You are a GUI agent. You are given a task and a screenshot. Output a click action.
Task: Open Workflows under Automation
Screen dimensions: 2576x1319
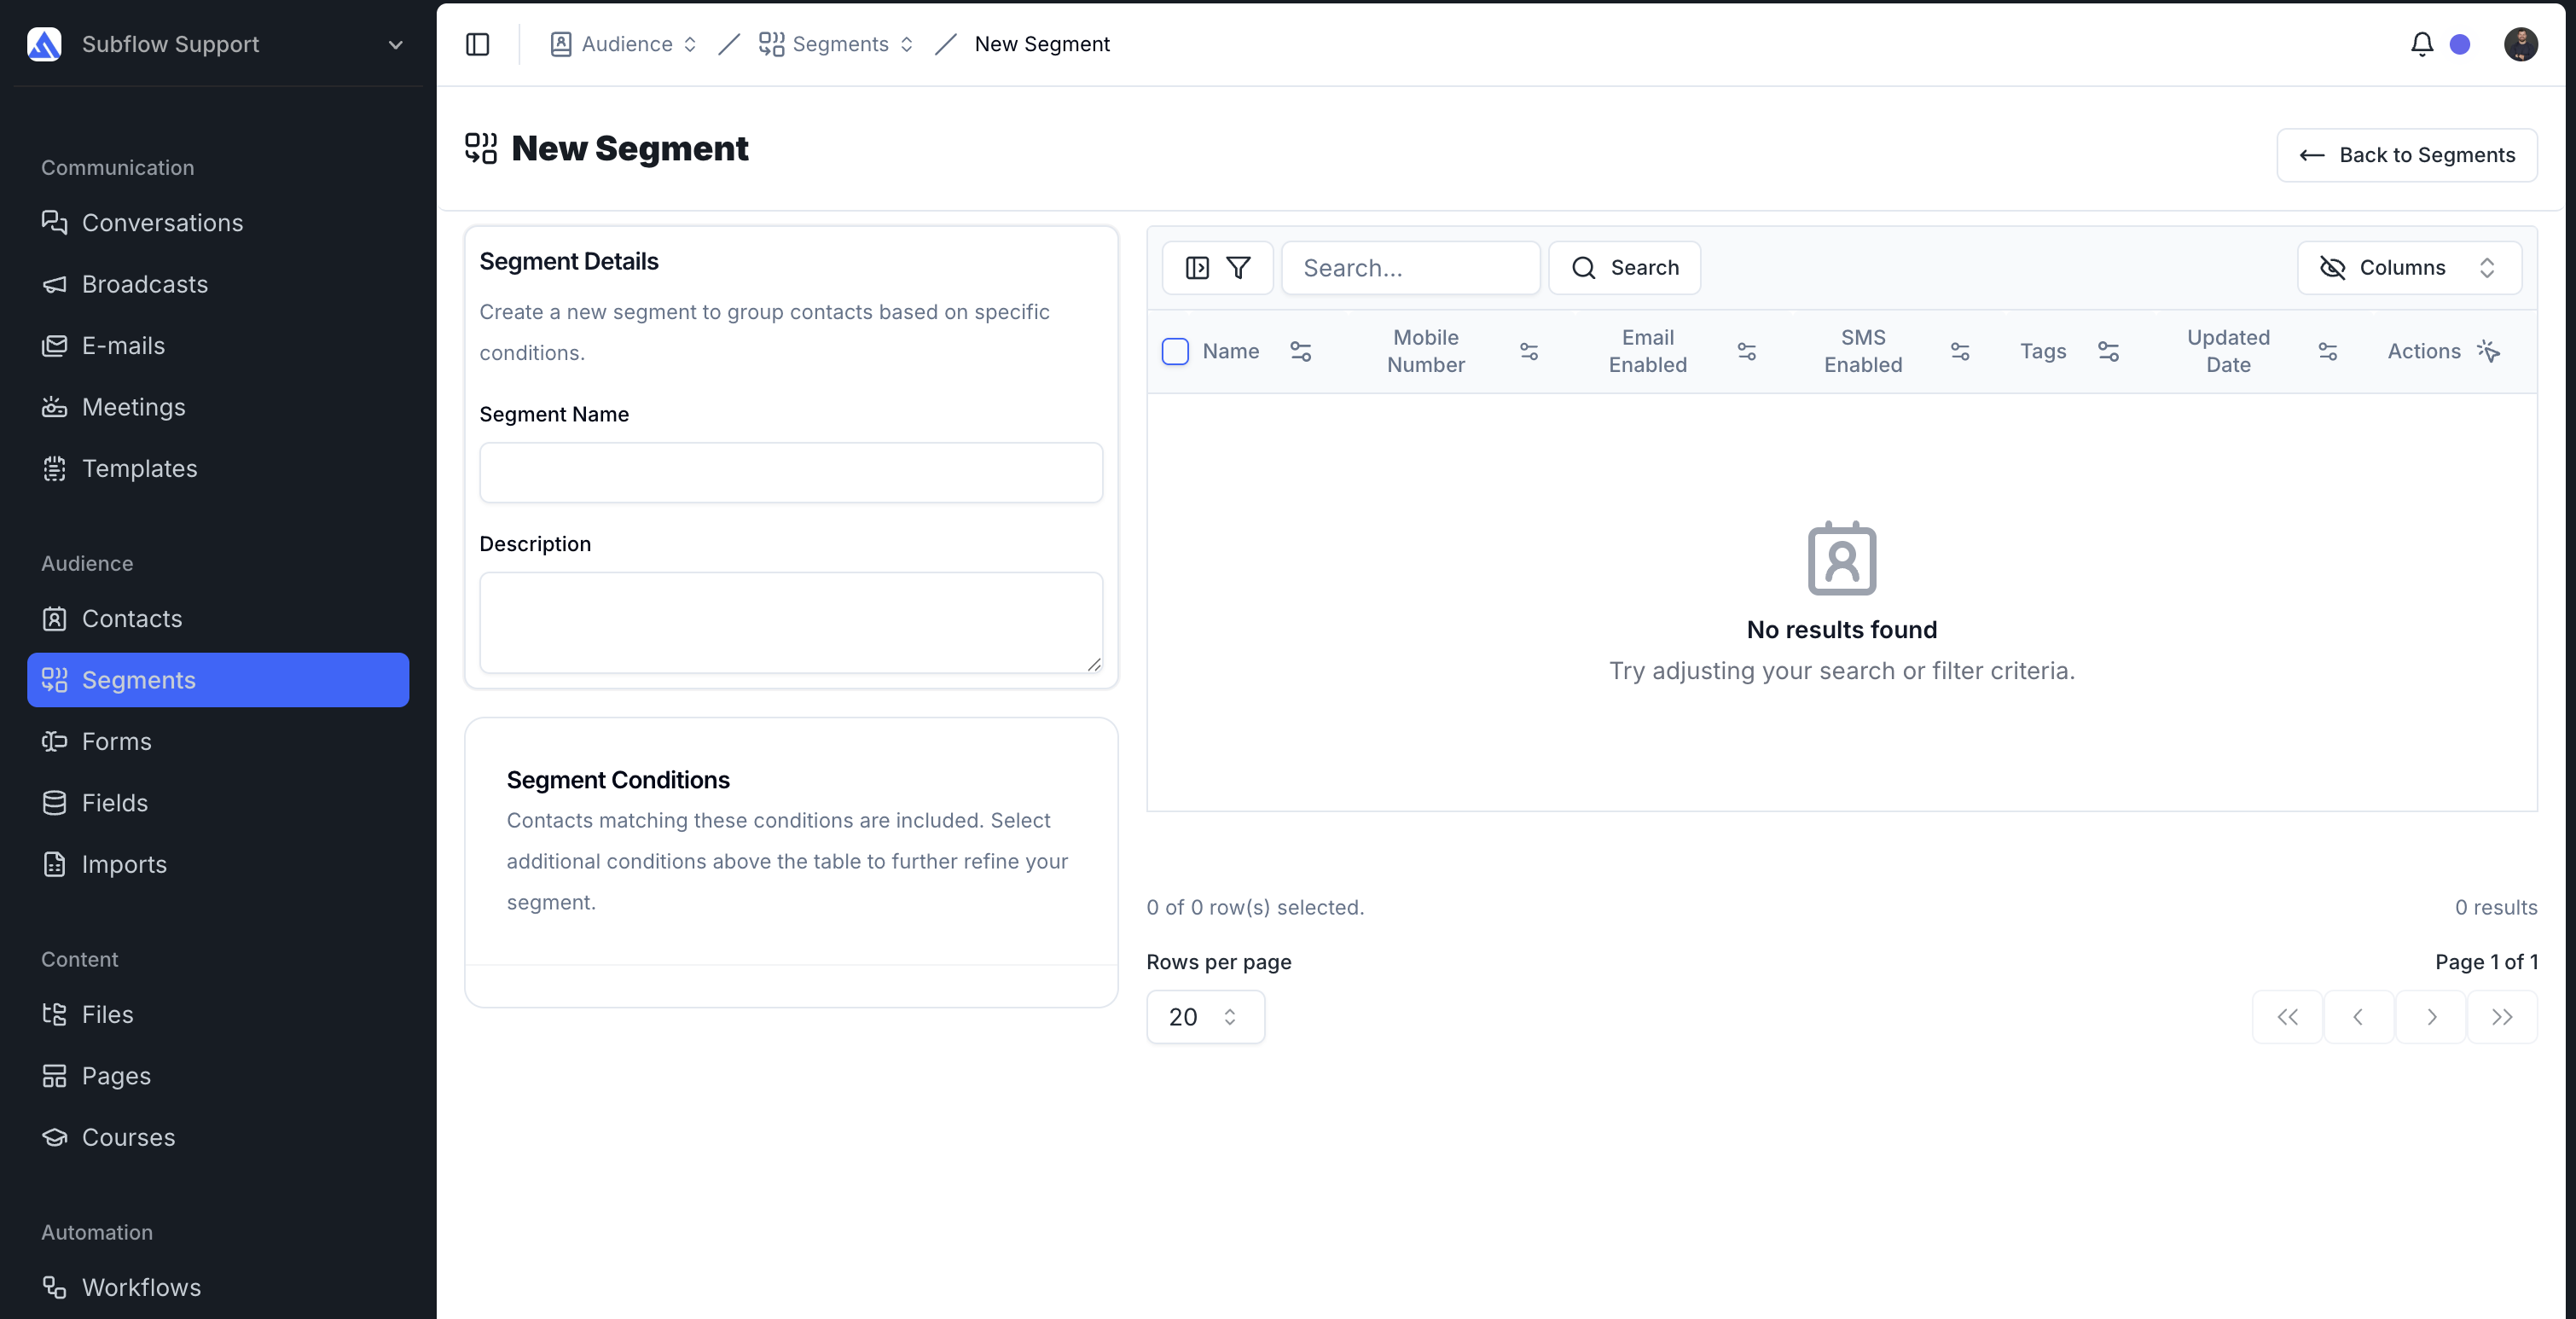click(x=218, y=1288)
